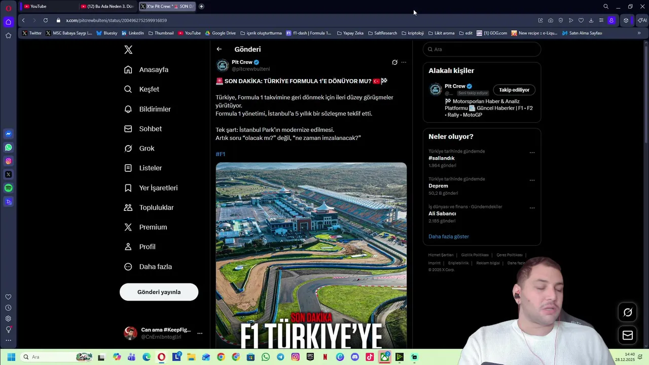Click the Ara search field on X

point(482,49)
